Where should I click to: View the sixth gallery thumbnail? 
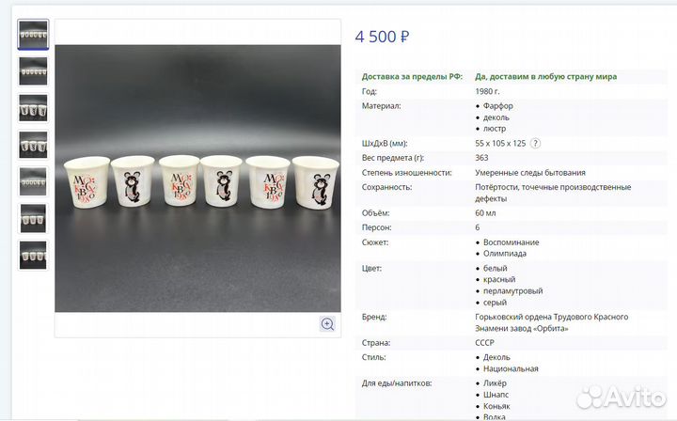click(x=33, y=218)
